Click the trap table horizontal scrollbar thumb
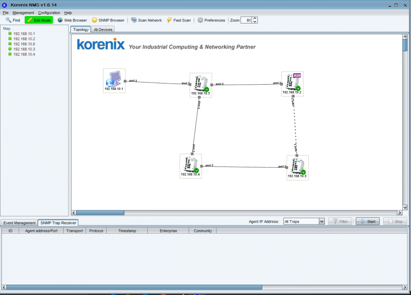 (x=134, y=287)
